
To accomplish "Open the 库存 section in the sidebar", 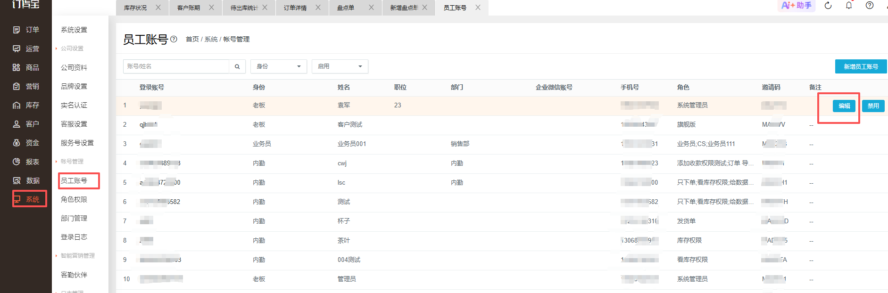I will point(26,105).
